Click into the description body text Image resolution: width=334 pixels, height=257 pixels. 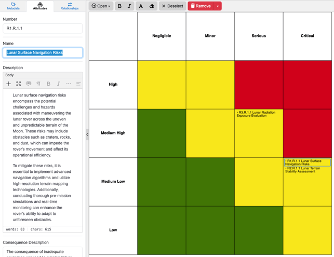tap(43, 157)
